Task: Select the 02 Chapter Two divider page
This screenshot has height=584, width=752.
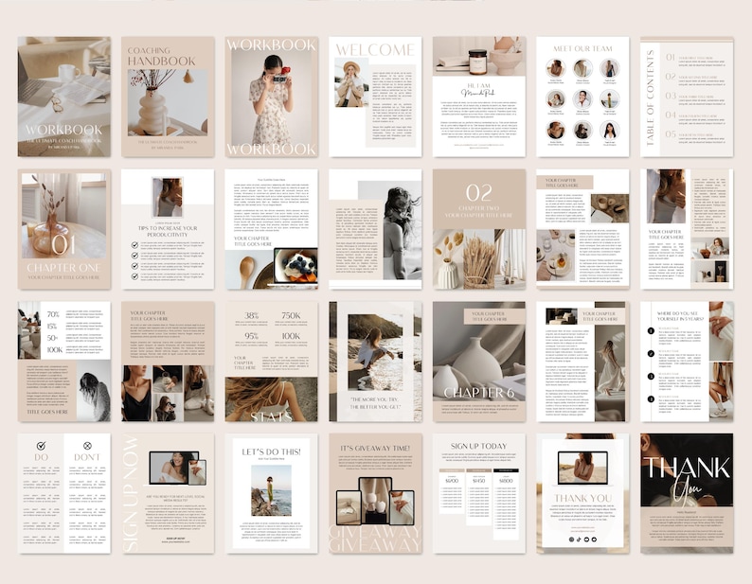Action: (479, 229)
